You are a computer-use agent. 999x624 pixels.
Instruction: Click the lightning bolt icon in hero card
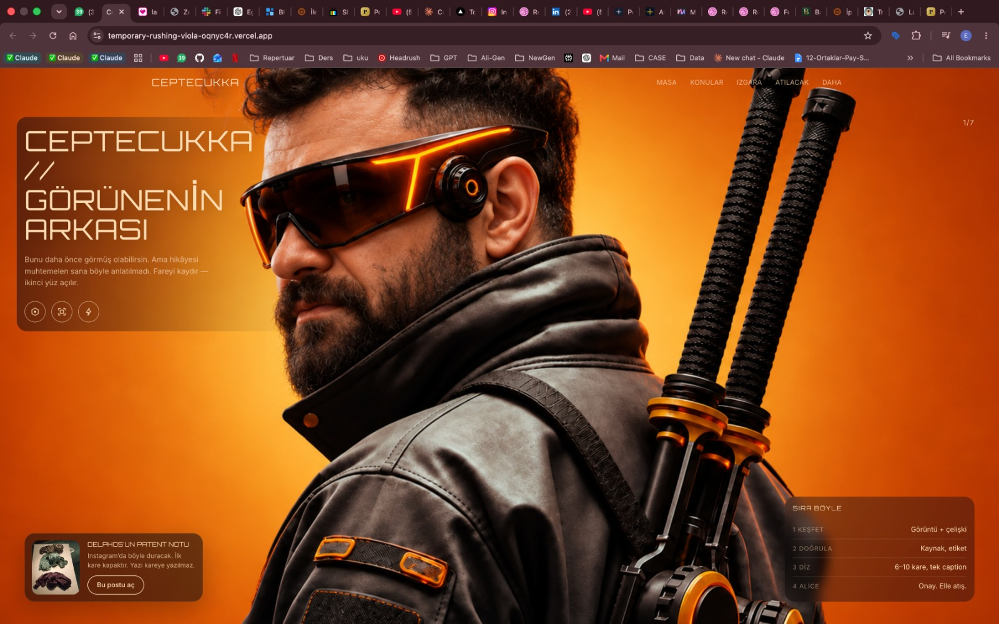tap(89, 311)
